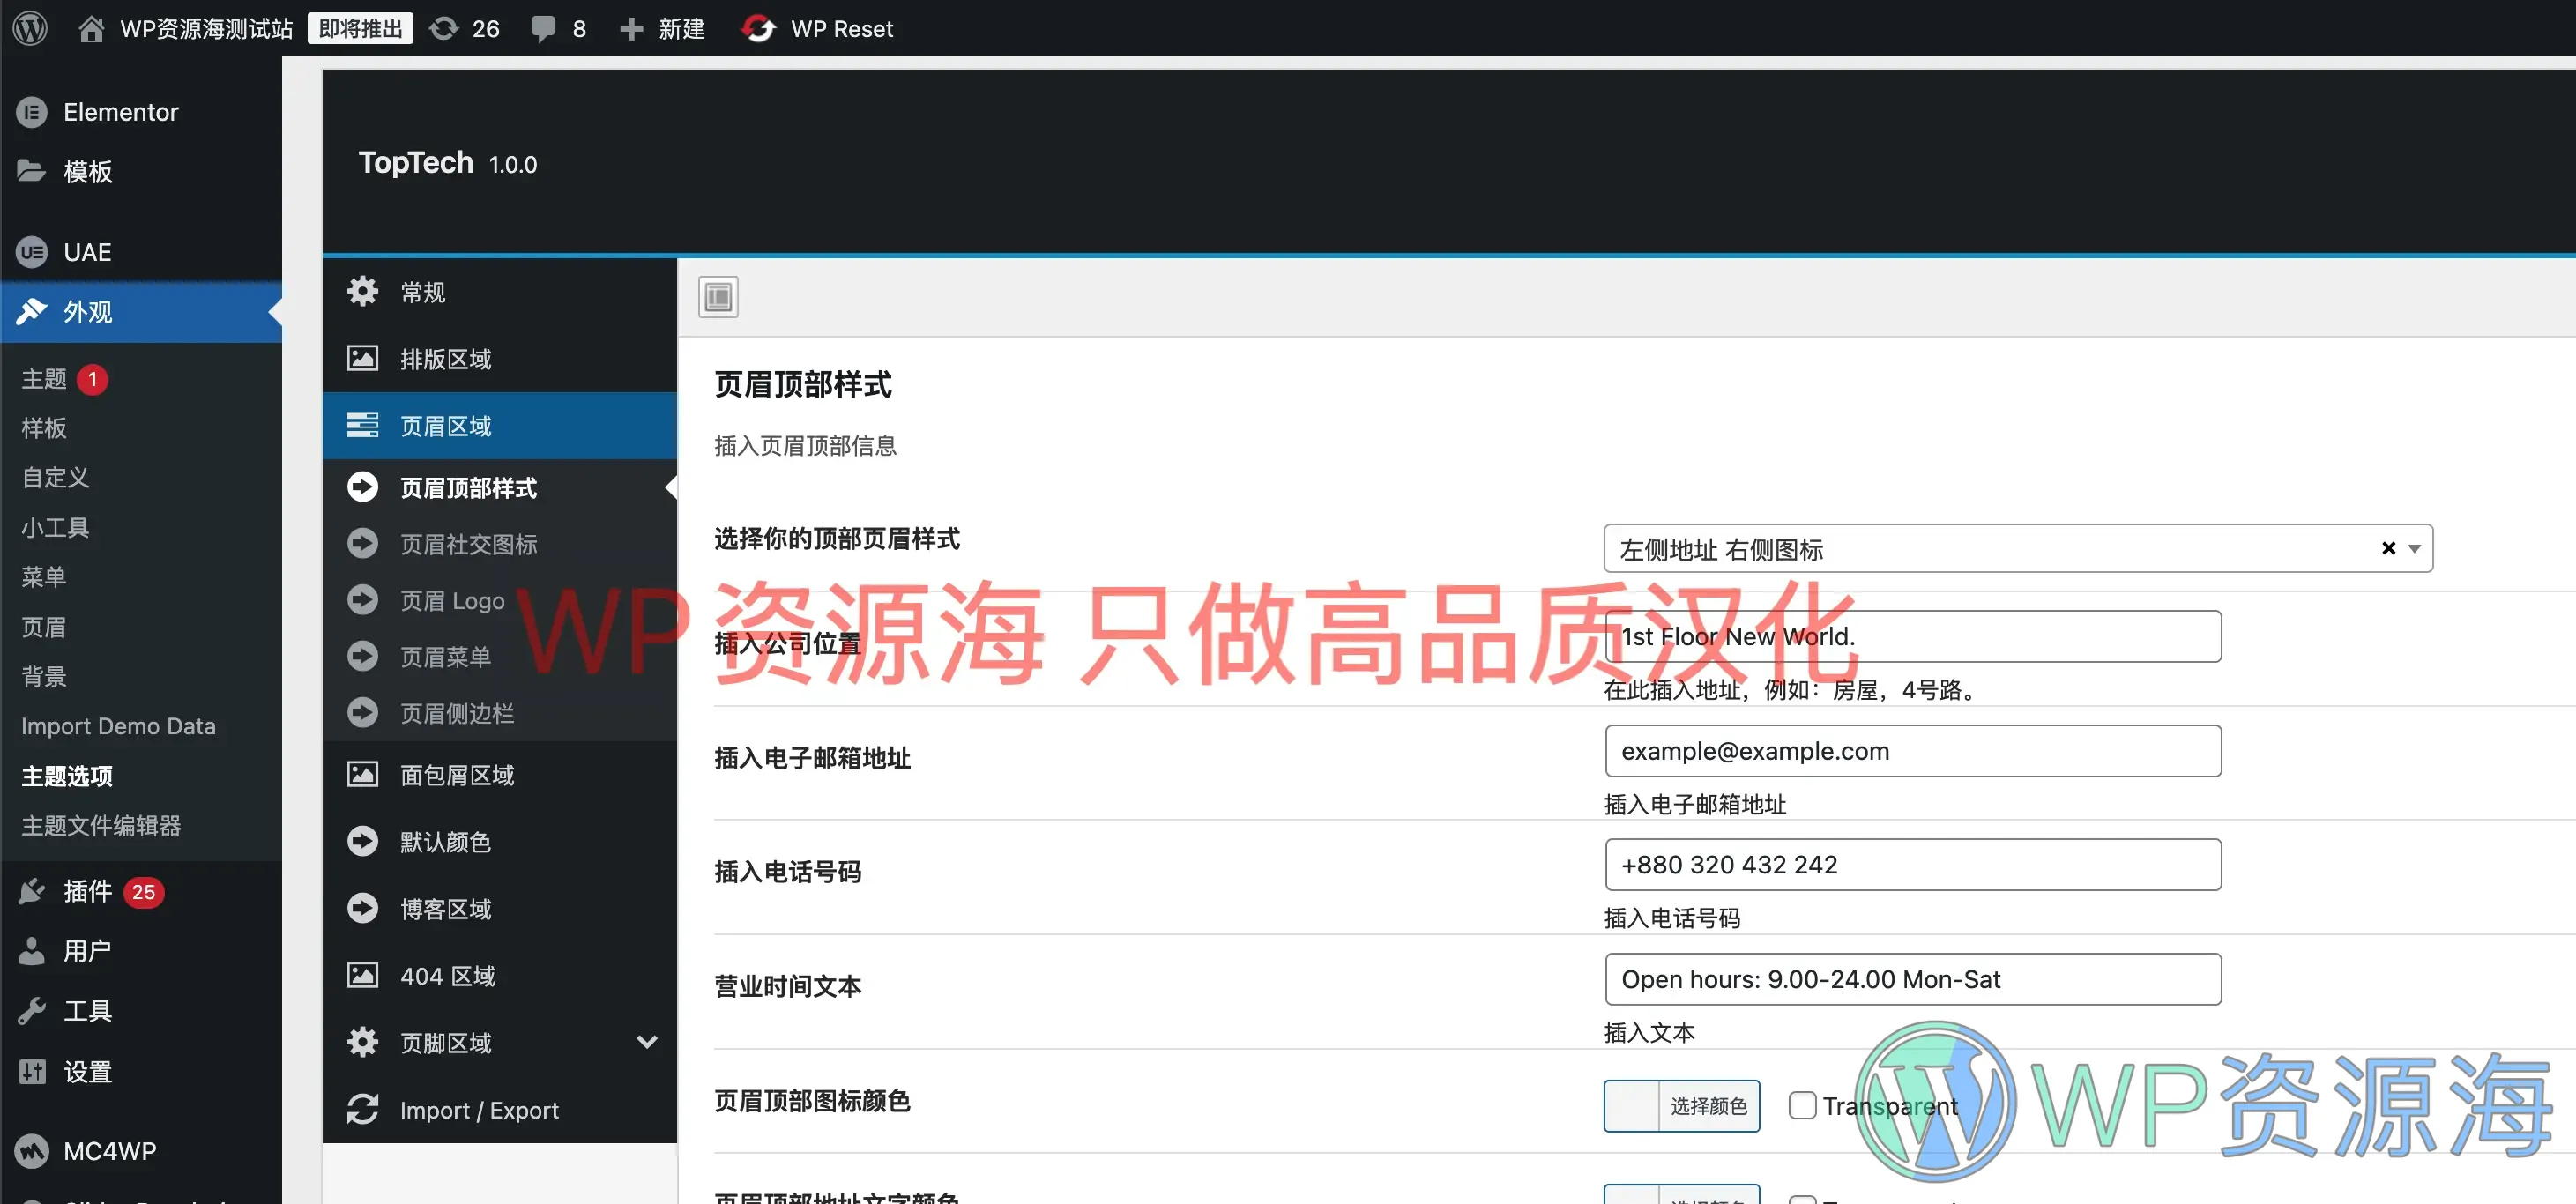
Task: Toggle off Transparent for icon color
Action: click(1802, 1105)
